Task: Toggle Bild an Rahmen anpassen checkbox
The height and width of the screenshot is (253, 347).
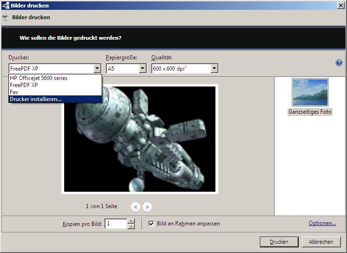Action: (151, 224)
